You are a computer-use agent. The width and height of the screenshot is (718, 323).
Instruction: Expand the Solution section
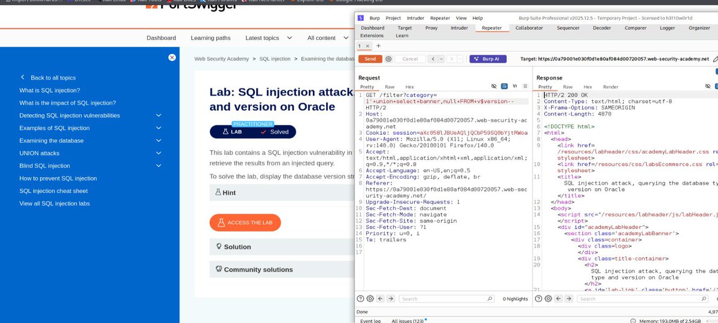[281, 246]
